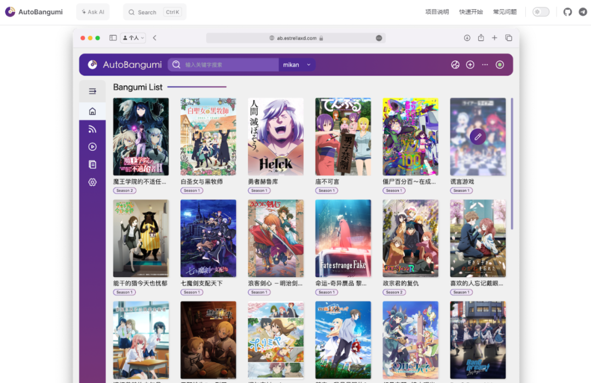Open a new browser tab with plus icon

(495, 38)
